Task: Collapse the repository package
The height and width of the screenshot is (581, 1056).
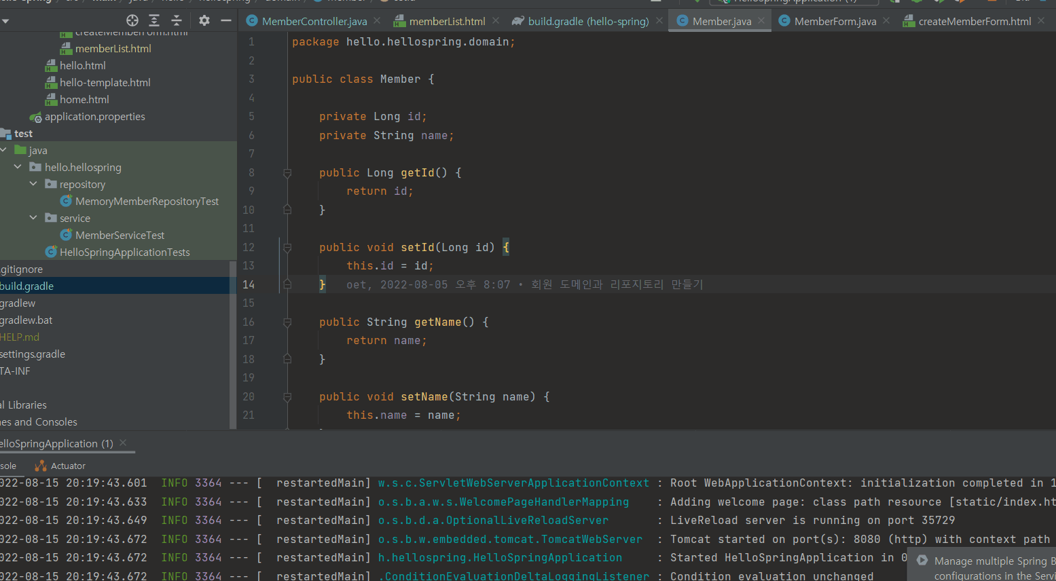Action: [33, 184]
